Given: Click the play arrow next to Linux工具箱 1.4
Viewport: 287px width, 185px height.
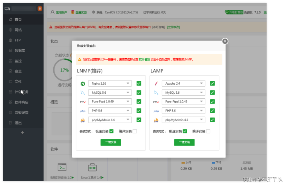Looking at the screenshot, I should [x=102, y=177].
